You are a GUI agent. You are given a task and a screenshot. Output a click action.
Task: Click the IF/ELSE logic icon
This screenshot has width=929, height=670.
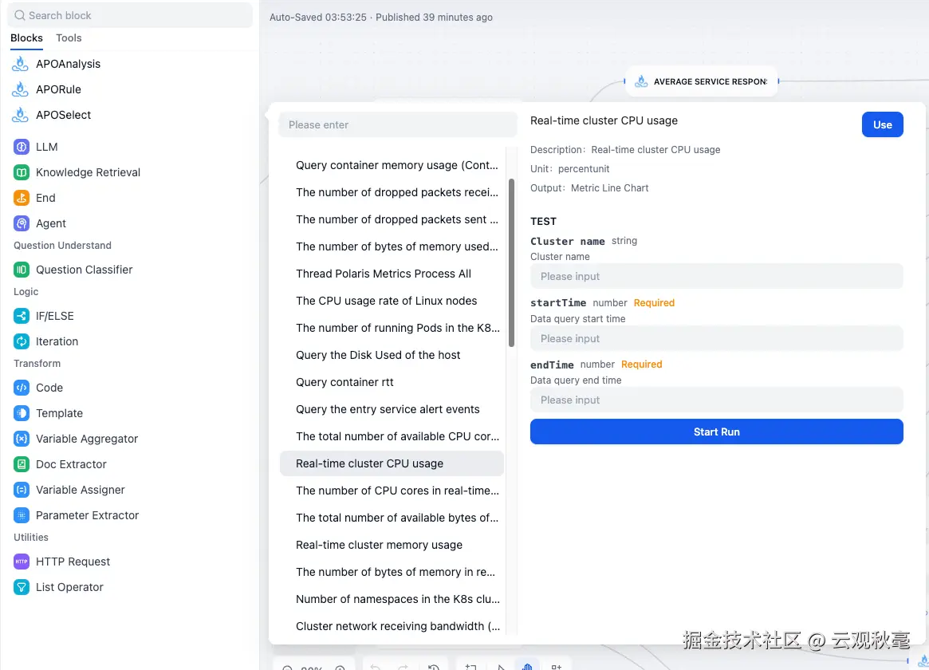pyautogui.click(x=22, y=316)
